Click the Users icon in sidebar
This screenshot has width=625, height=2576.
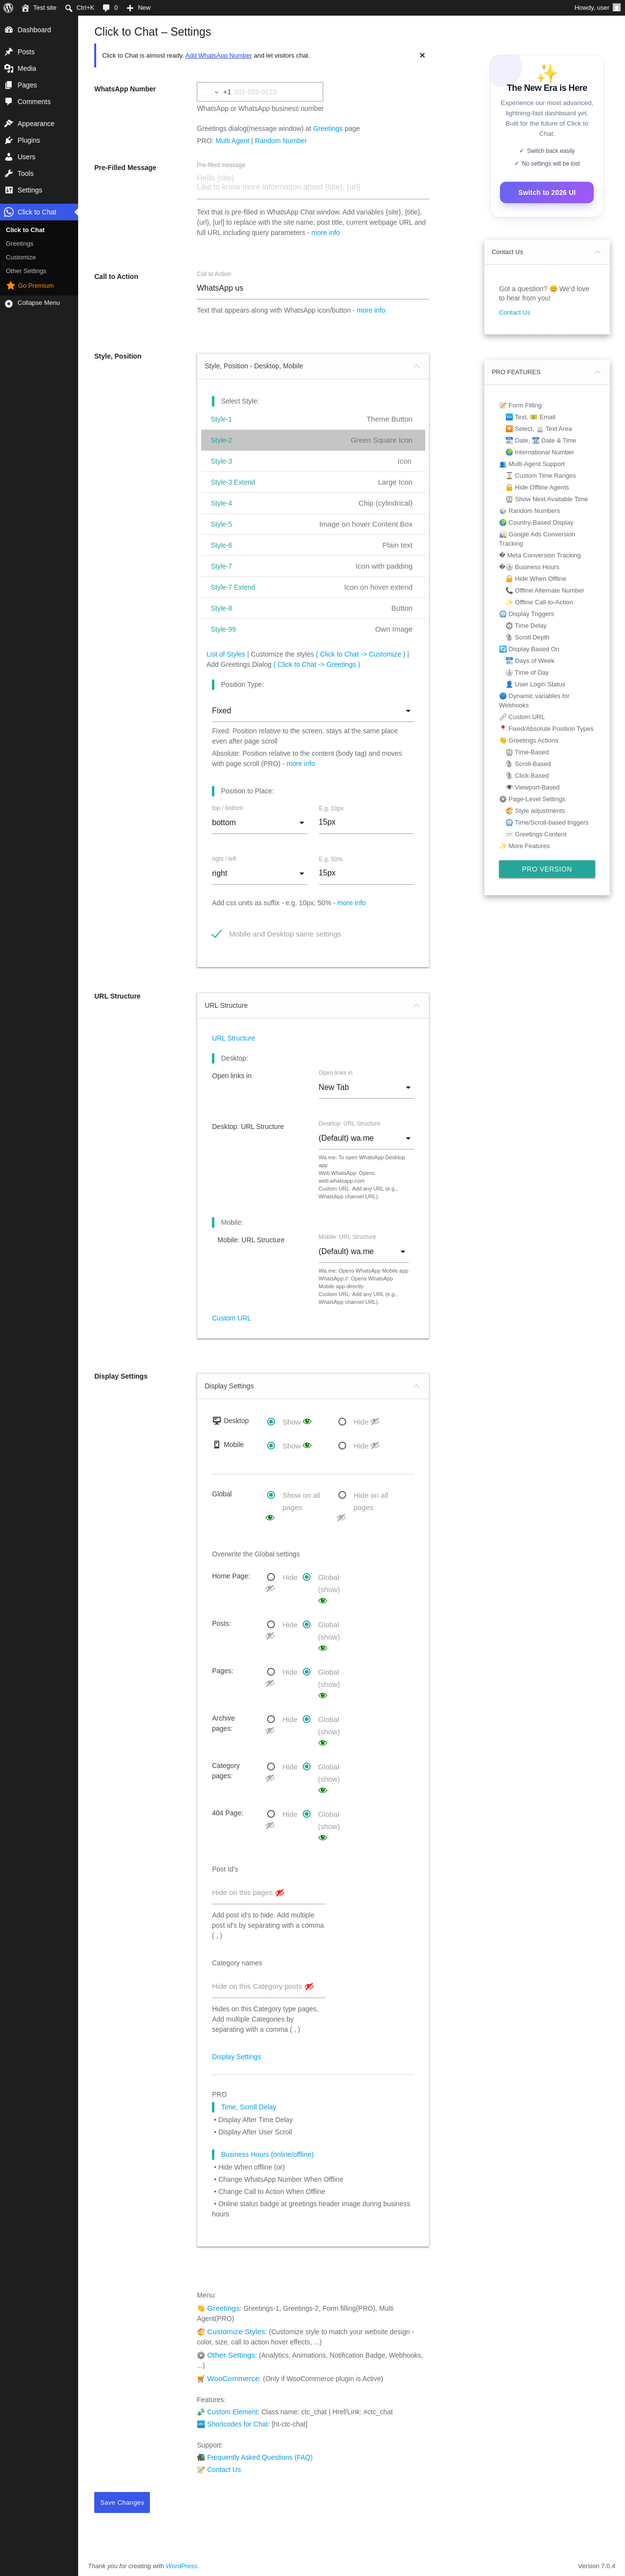(x=9, y=157)
